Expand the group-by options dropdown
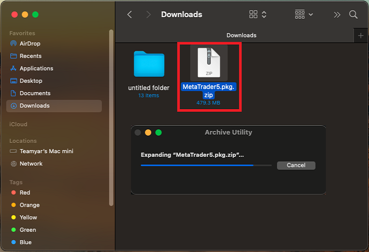This screenshot has width=369, height=252. (x=304, y=15)
